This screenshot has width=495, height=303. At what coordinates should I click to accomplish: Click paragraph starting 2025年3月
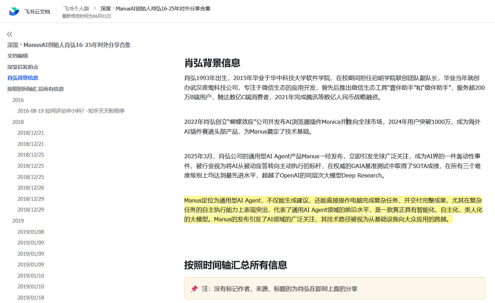tap(333, 166)
